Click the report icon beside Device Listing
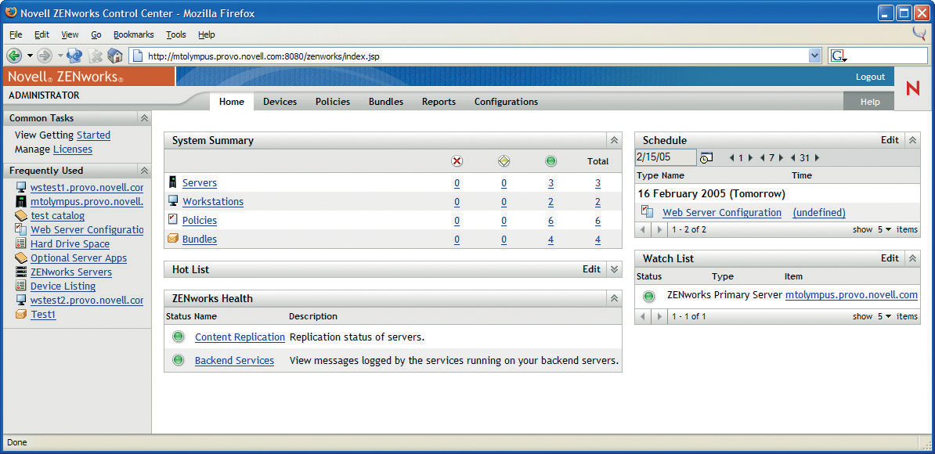Screen dimensions: 935x454 pyautogui.click(x=21, y=286)
